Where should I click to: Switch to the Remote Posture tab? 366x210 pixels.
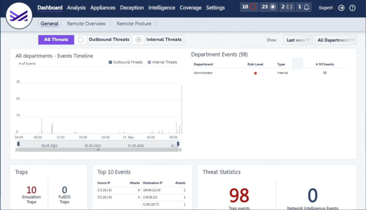(x=134, y=24)
